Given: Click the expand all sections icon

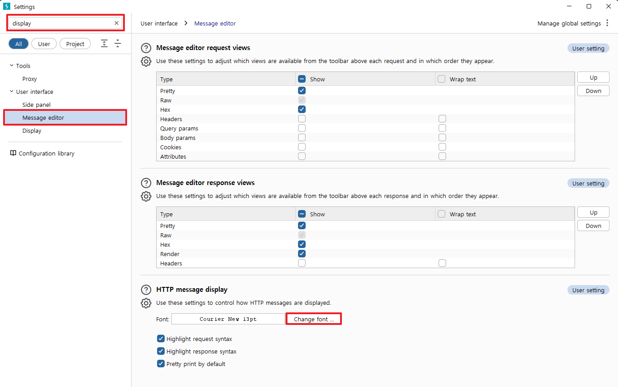Looking at the screenshot, I should pos(104,43).
